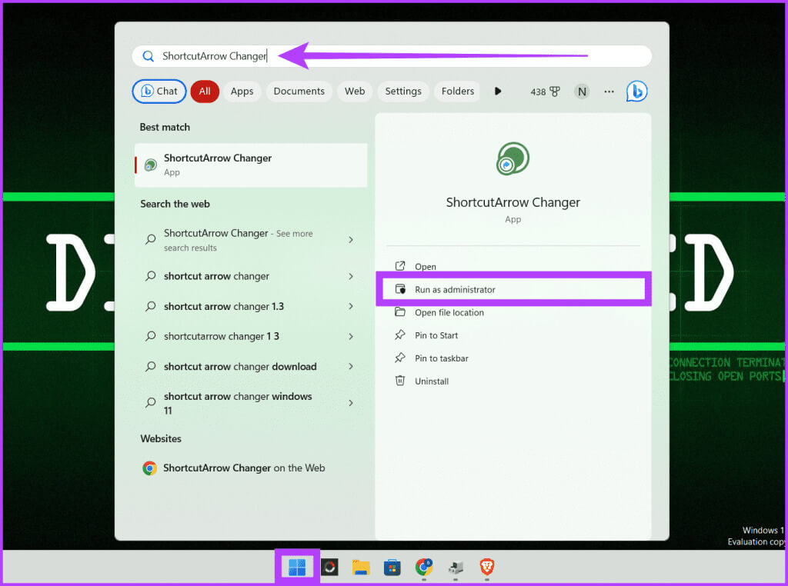788x586 pixels.
Task: Switch to the Apps filter tab
Action: [x=242, y=92]
